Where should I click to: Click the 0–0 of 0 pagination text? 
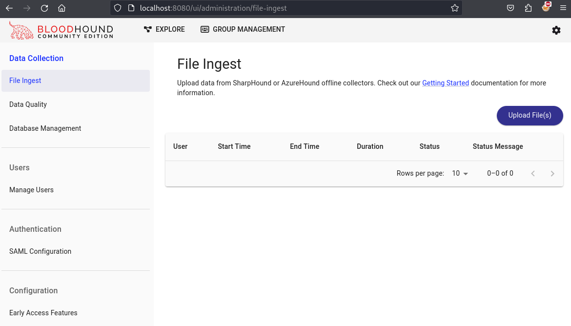(500, 173)
